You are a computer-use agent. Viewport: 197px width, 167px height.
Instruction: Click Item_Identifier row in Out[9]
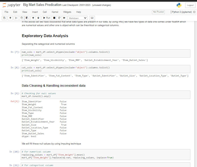pos(44,102)
